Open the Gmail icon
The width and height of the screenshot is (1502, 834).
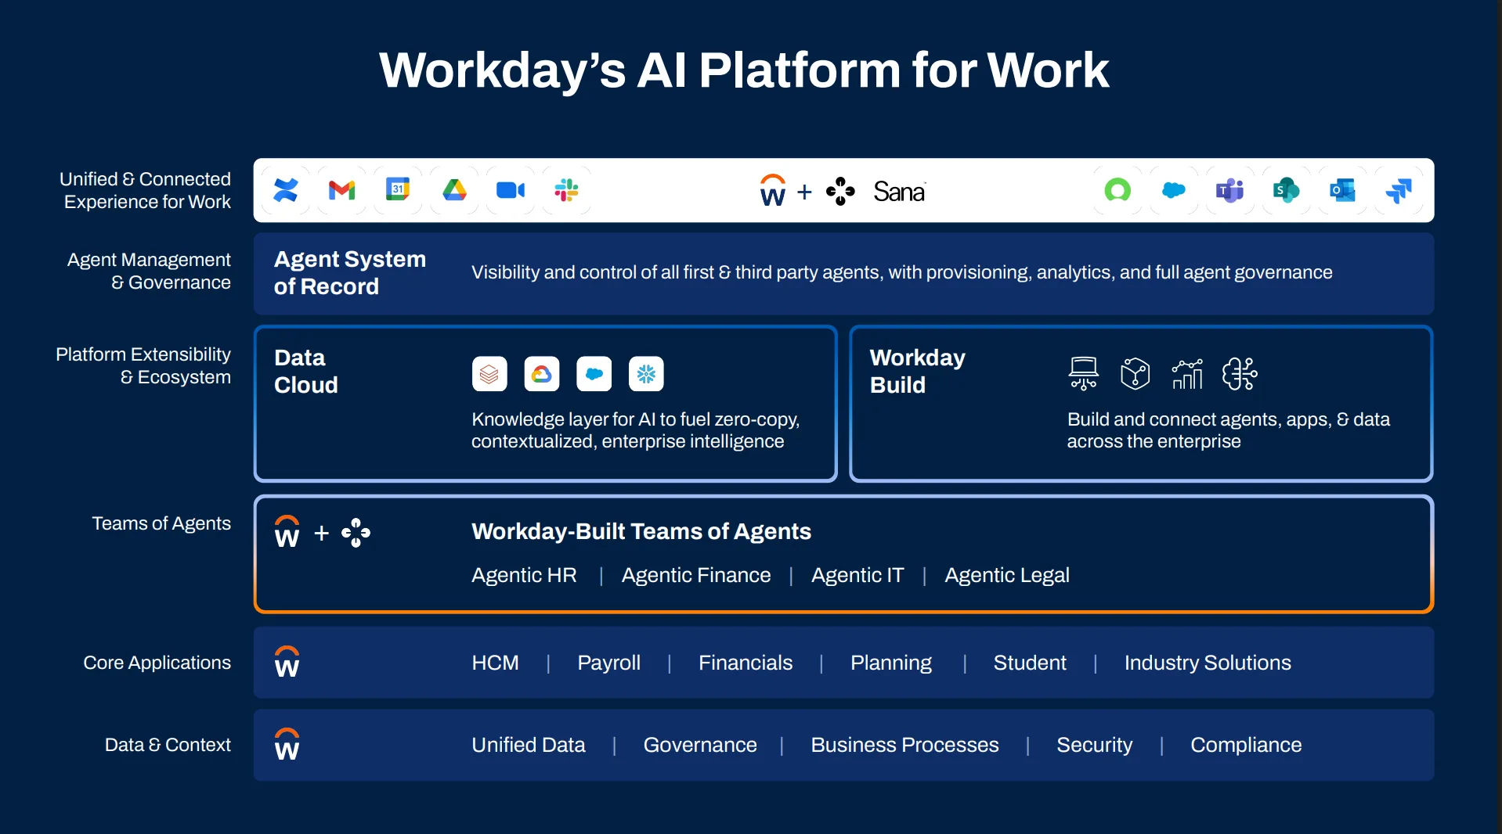[x=341, y=190]
